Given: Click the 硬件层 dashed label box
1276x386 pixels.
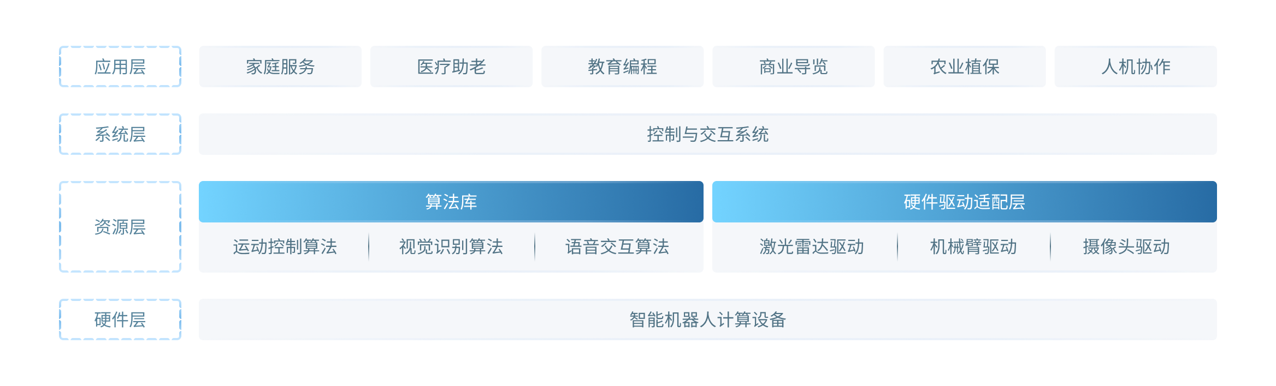Looking at the screenshot, I should coord(120,319).
